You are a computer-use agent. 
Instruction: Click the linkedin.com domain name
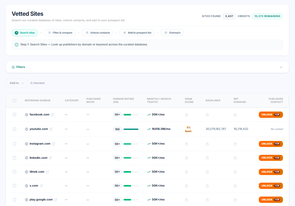pyautogui.click(x=38, y=158)
